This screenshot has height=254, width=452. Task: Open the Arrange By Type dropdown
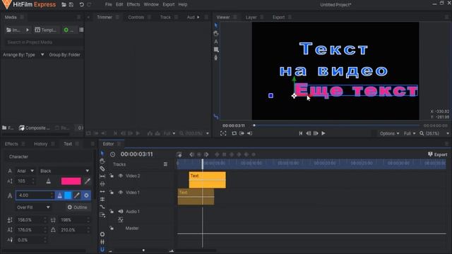23,54
